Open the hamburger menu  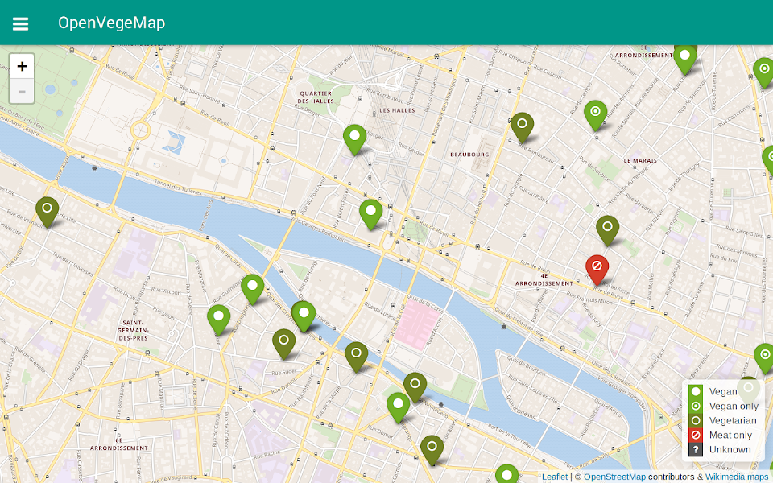[20, 23]
